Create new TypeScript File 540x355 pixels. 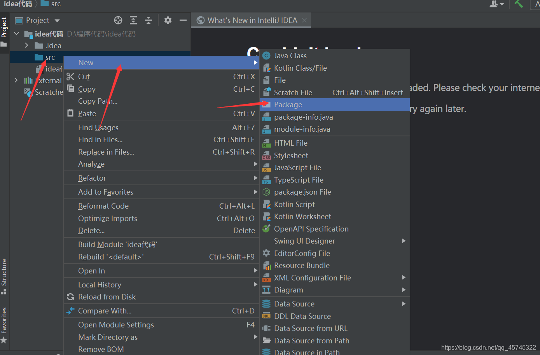[335, 180]
